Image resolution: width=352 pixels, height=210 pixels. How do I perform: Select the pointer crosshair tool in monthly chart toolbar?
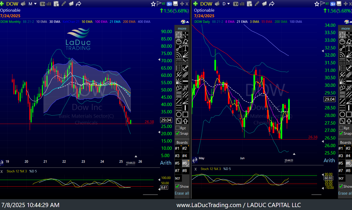(x=179, y=35)
